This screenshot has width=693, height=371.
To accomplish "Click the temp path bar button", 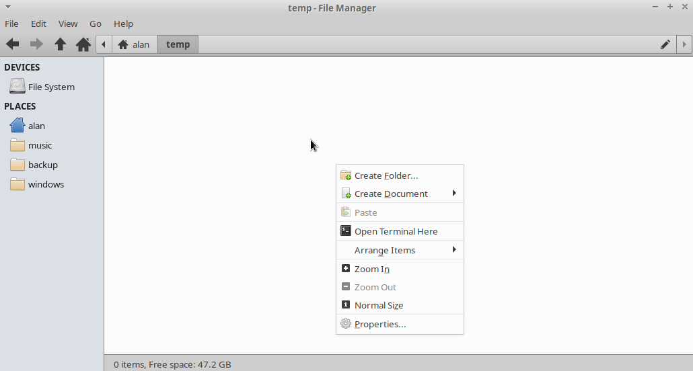I will (x=178, y=44).
